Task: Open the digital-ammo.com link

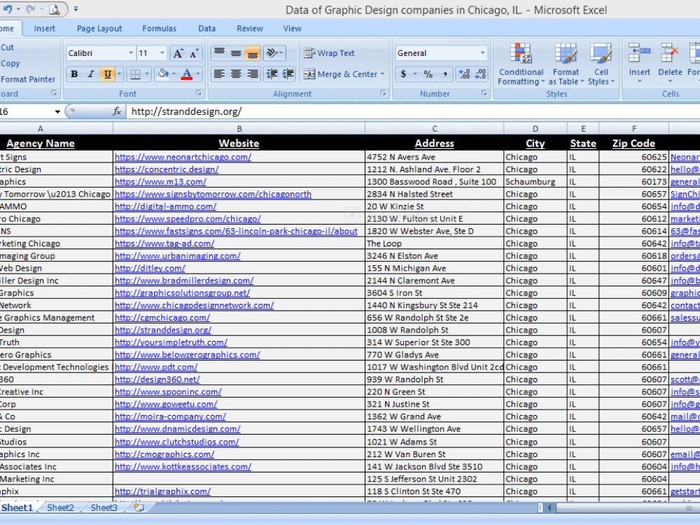Action: [x=166, y=206]
